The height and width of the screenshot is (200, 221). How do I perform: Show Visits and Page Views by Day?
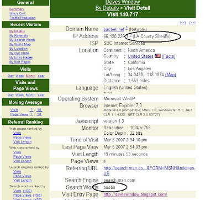[x=10, y=95]
